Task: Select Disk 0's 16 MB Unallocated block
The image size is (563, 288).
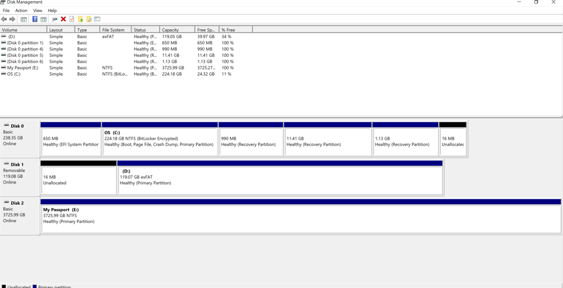Action: (452, 139)
